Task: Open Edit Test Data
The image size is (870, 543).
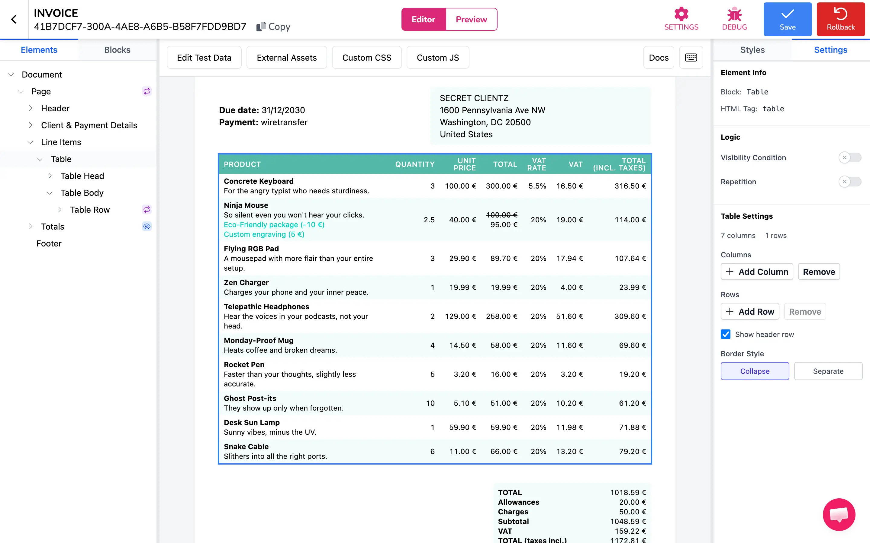Action: click(204, 57)
